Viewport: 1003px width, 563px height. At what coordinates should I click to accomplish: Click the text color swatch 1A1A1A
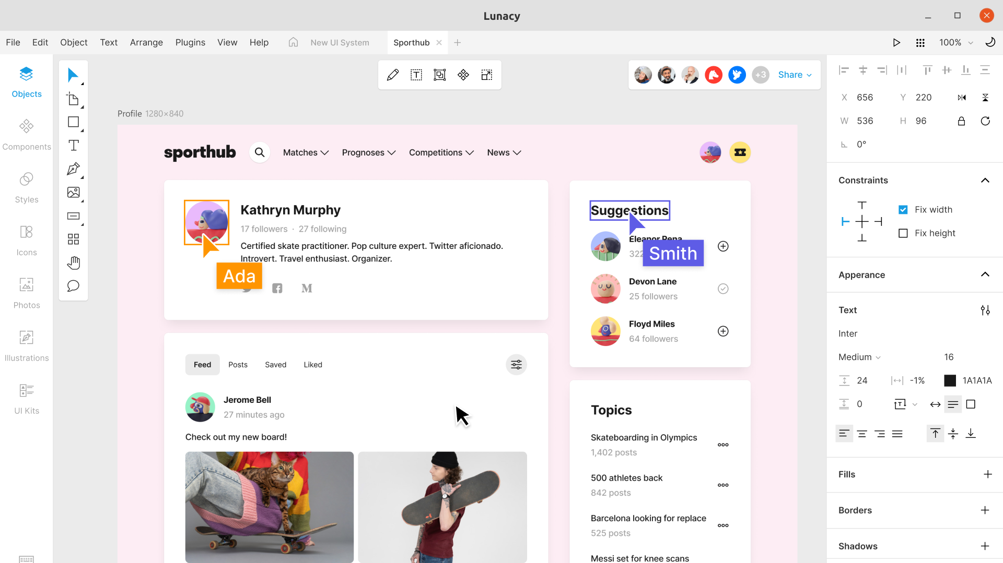tap(950, 381)
